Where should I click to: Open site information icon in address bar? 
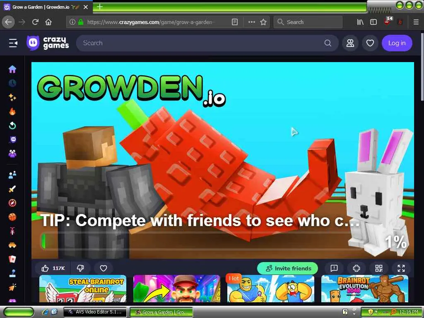72,22
